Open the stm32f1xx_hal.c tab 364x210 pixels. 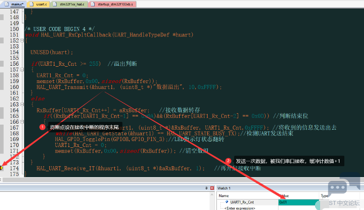69,4
